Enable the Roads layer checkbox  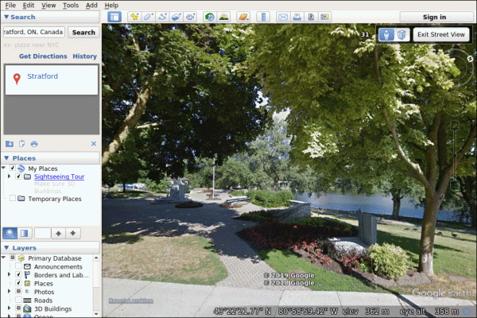(x=18, y=300)
